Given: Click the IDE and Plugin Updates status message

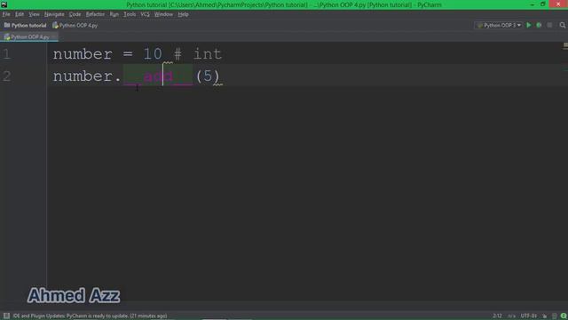Looking at the screenshot, I should pyautogui.click(x=90, y=316).
